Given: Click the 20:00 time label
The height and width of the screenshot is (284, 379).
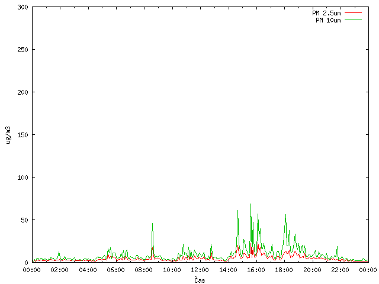Looking at the screenshot, I should (312, 270).
